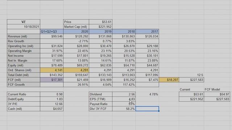Screen dimensions: 232x130
Task: Select equity cell $44,687
Action: coord(147,65)
